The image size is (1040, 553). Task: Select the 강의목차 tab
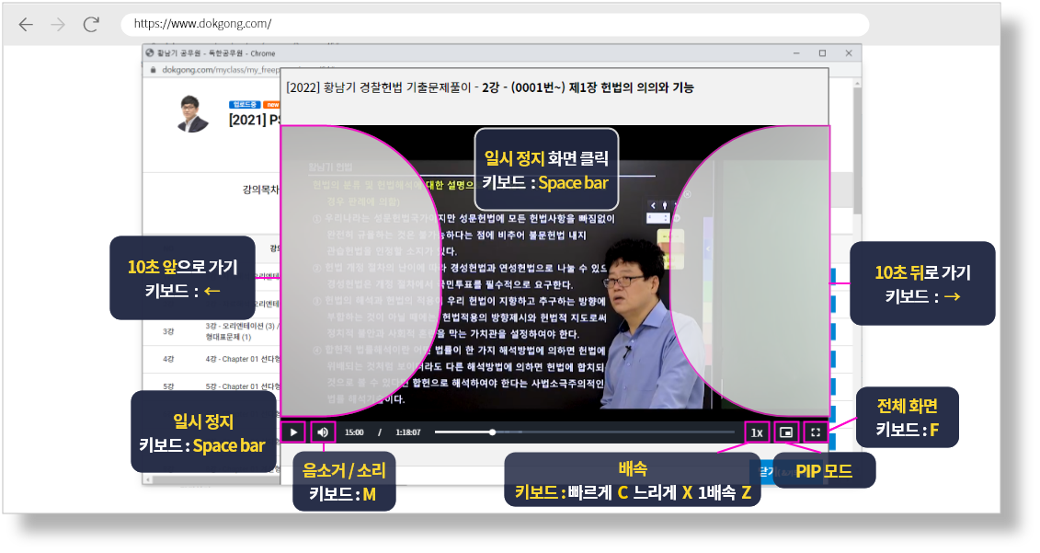260,190
